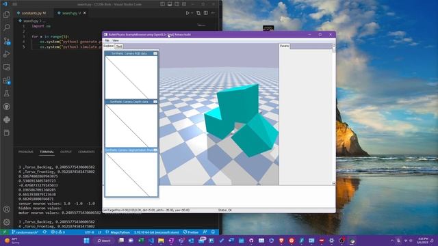
Task: Click the VS Code minimap in search.py editor
Action: pos(201,25)
